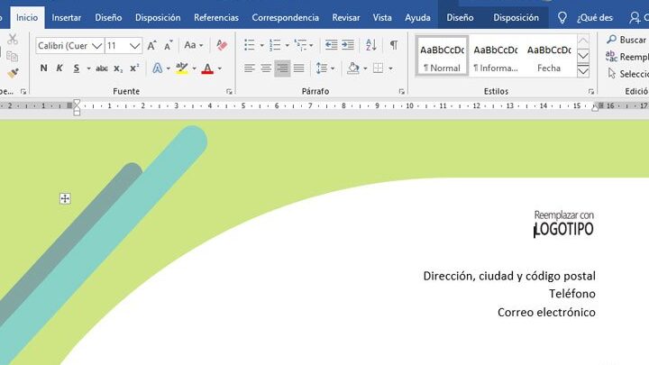Justify the paragraph text
Screen dimensions: 649x365
coord(299,68)
